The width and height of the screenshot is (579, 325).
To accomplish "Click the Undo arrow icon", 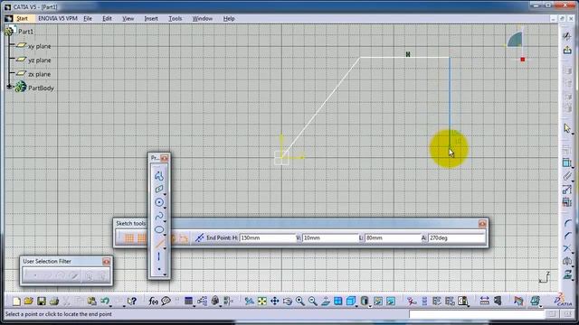I will [x=105, y=301].
